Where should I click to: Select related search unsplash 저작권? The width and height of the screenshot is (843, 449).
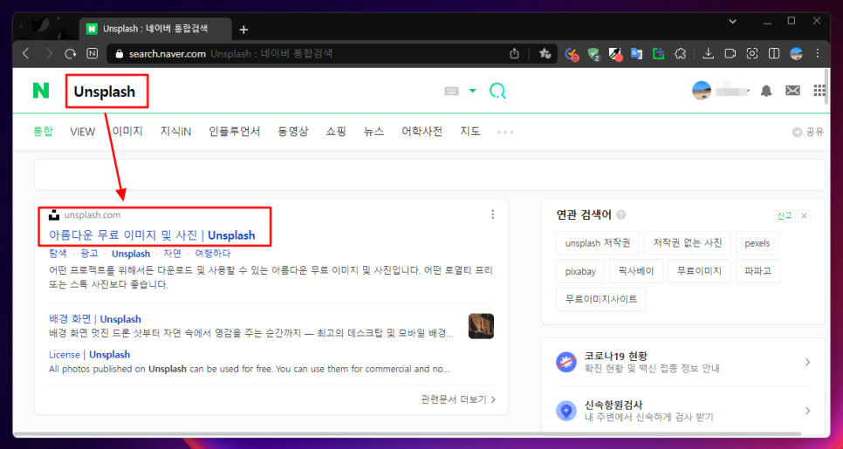coord(597,243)
